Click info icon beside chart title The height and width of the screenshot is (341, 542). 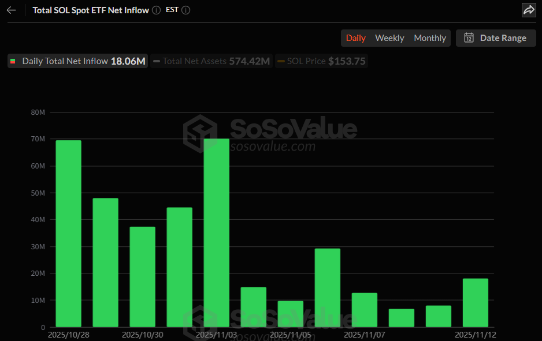[x=156, y=10]
